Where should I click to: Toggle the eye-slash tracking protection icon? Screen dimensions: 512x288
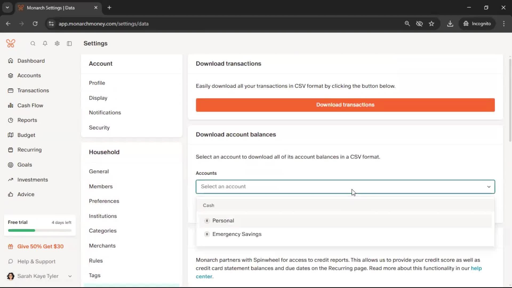[x=419, y=24]
